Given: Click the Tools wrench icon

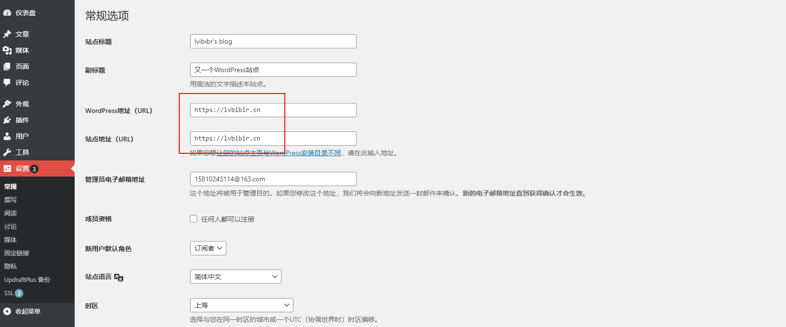Looking at the screenshot, I should pyautogui.click(x=7, y=152).
